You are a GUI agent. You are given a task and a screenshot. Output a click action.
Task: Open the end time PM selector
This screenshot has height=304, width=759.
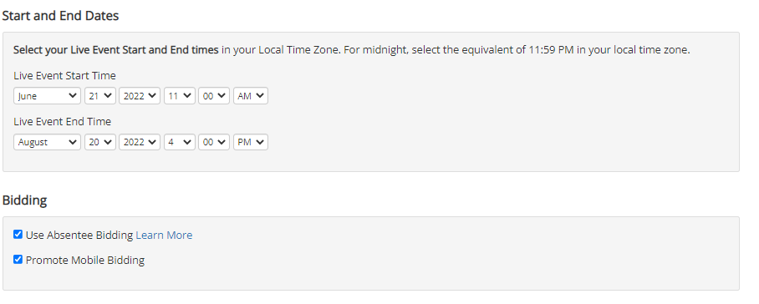[x=251, y=142]
